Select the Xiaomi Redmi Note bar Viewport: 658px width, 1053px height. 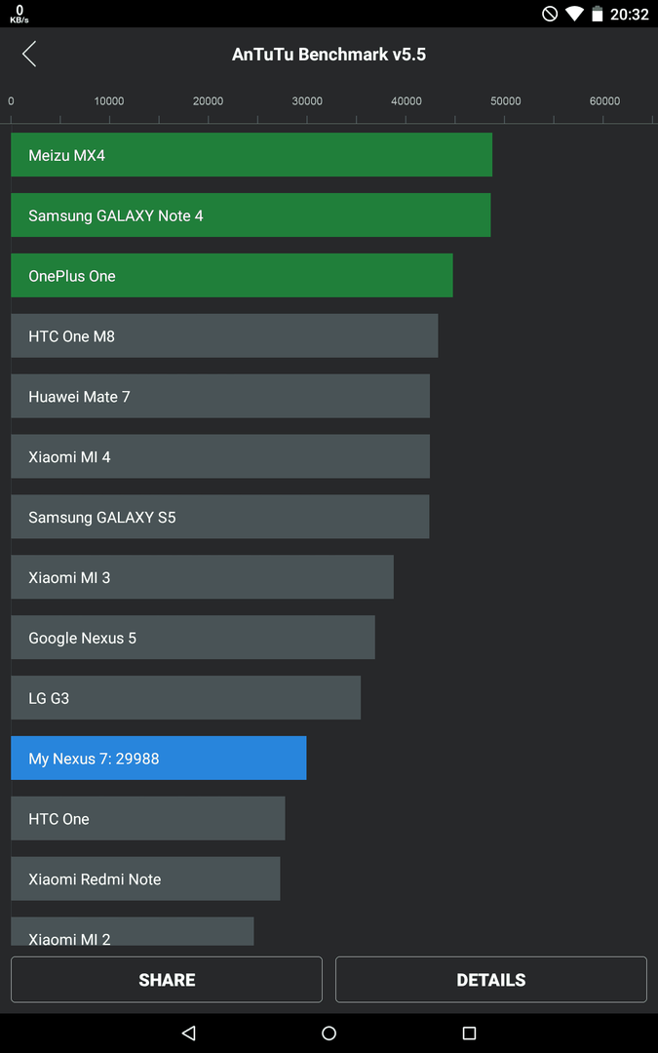coord(145,878)
